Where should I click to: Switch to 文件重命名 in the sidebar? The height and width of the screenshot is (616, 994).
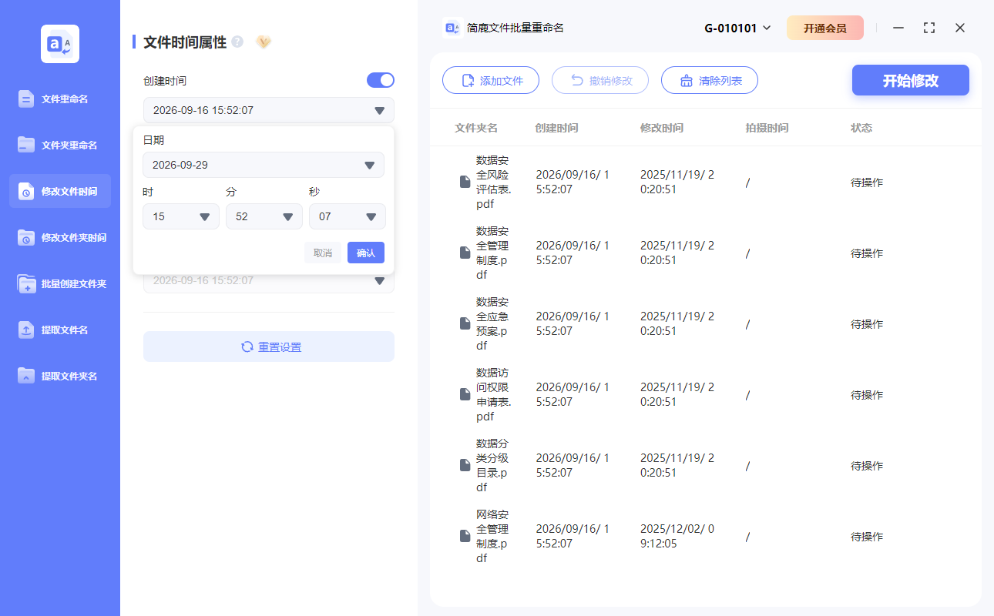click(60, 99)
